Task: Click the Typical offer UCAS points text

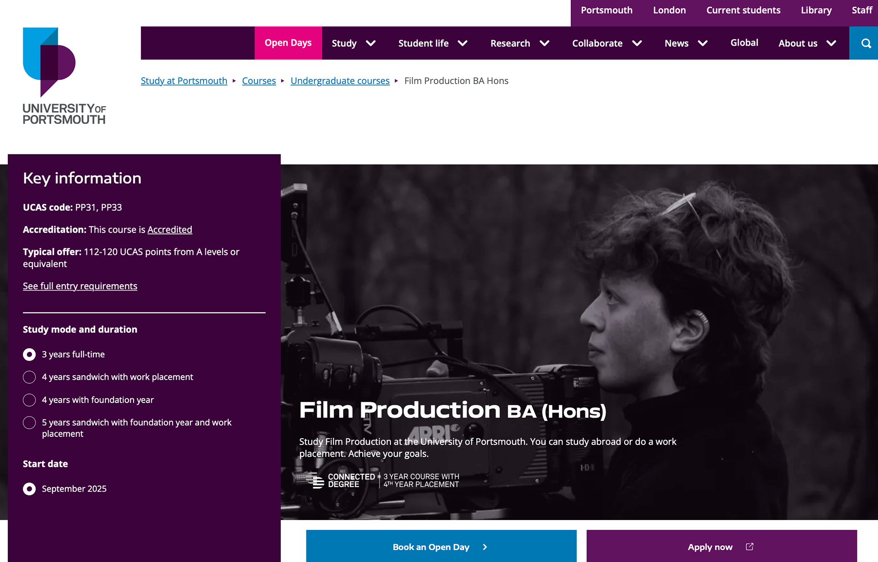Action: click(131, 258)
